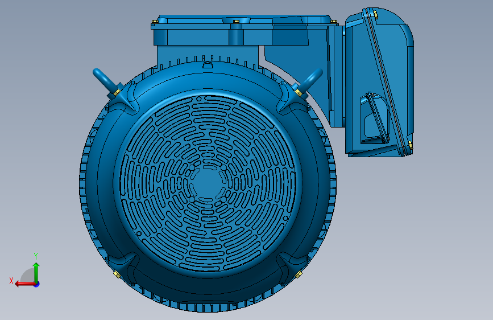Select the small auxiliary box on the terminal box side
Screen dimensions: 493x320
[x=375, y=118]
